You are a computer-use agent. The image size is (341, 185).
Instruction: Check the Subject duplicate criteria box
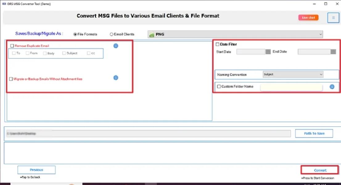click(x=64, y=53)
